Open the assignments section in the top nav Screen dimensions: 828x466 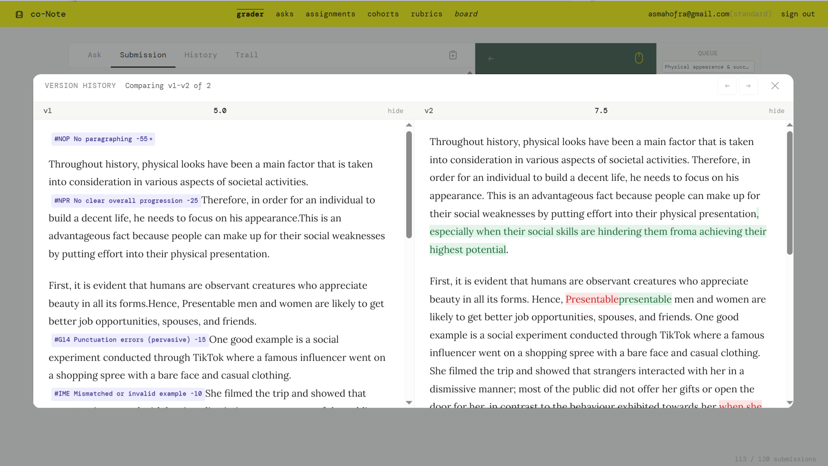330,14
